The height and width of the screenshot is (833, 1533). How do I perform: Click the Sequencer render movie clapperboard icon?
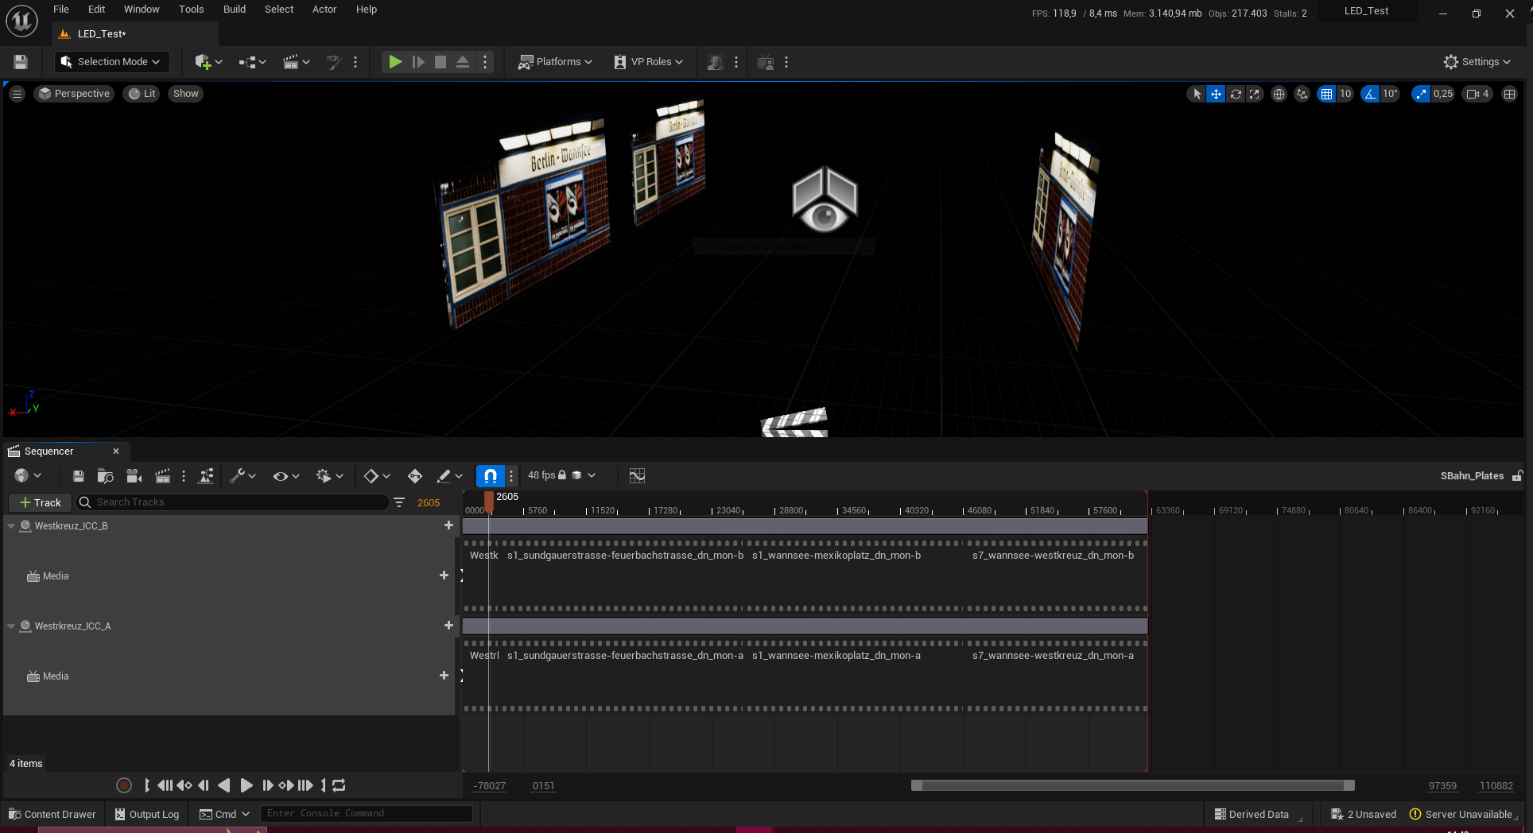point(162,476)
